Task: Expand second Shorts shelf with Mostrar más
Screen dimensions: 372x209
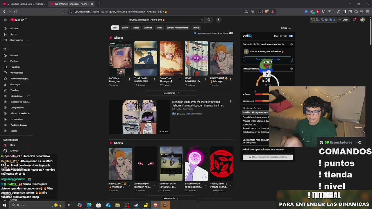Action: click(x=171, y=198)
